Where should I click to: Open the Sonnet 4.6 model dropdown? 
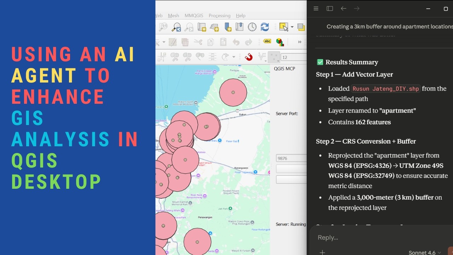click(425, 253)
